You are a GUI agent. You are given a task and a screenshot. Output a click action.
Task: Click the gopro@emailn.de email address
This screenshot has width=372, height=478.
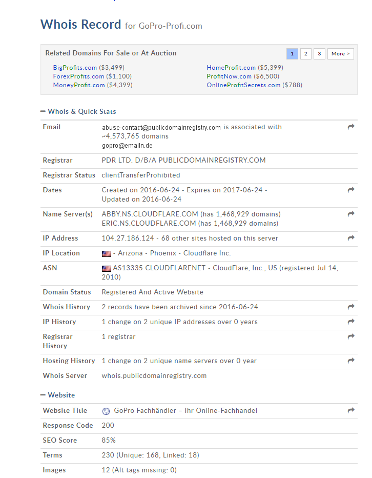pos(128,146)
